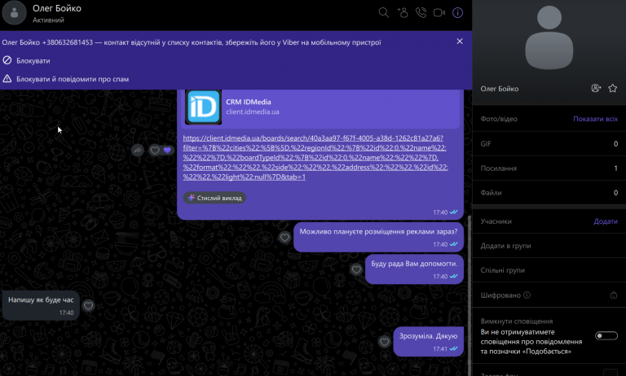Click the message 'Буду рада Вам допомогти.'
The width and height of the screenshot is (626, 376).
pyautogui.click(x=414, y=269)
